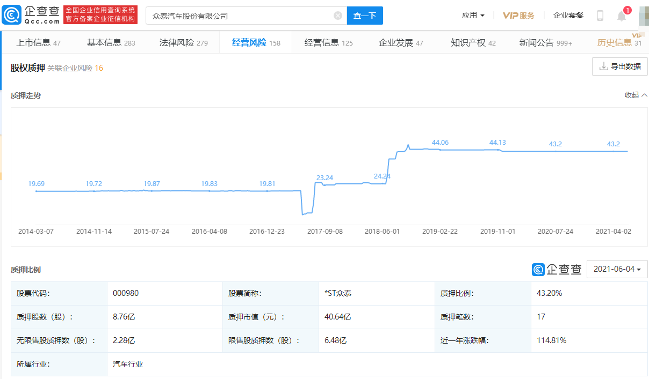This screenshot has width=649, height=379.
Task: Click the 股权质押 section heading
Action: pyautogui.click(x=28, y=68)
